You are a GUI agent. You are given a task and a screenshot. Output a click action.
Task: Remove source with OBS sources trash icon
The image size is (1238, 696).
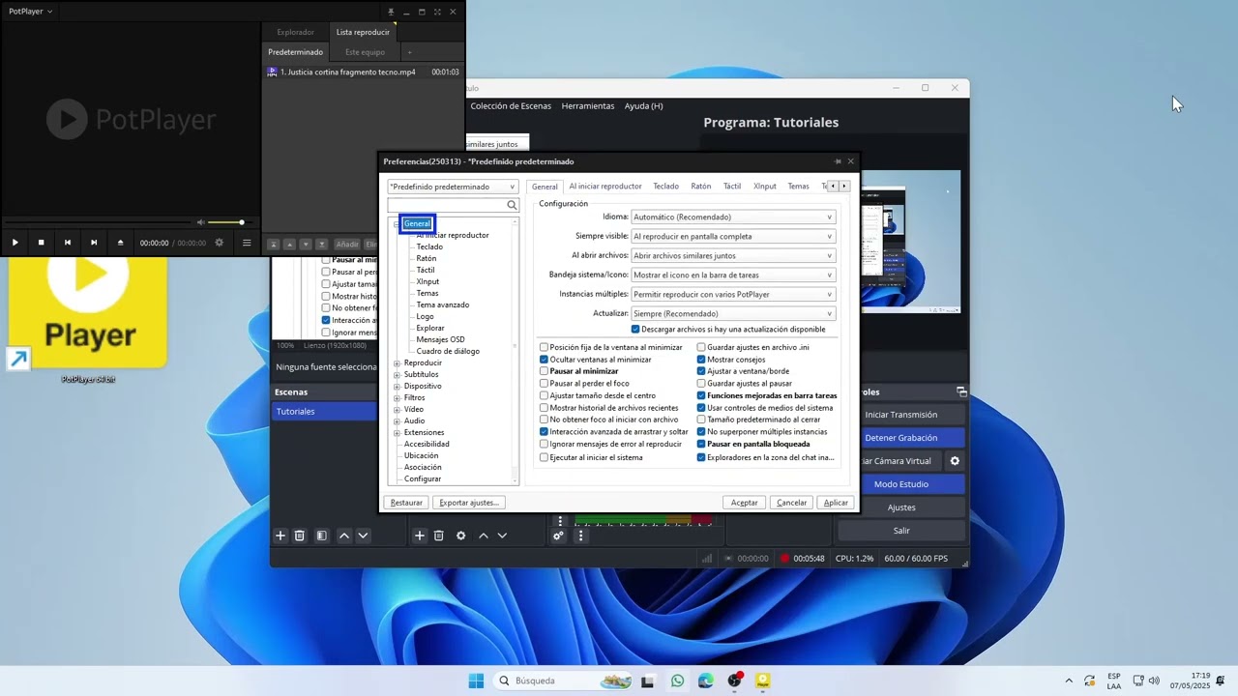[x=438, y=536]
